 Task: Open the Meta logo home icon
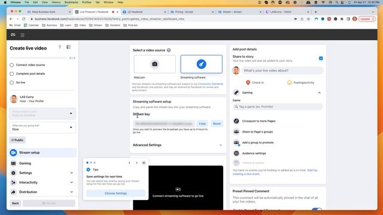click(13, 35)
